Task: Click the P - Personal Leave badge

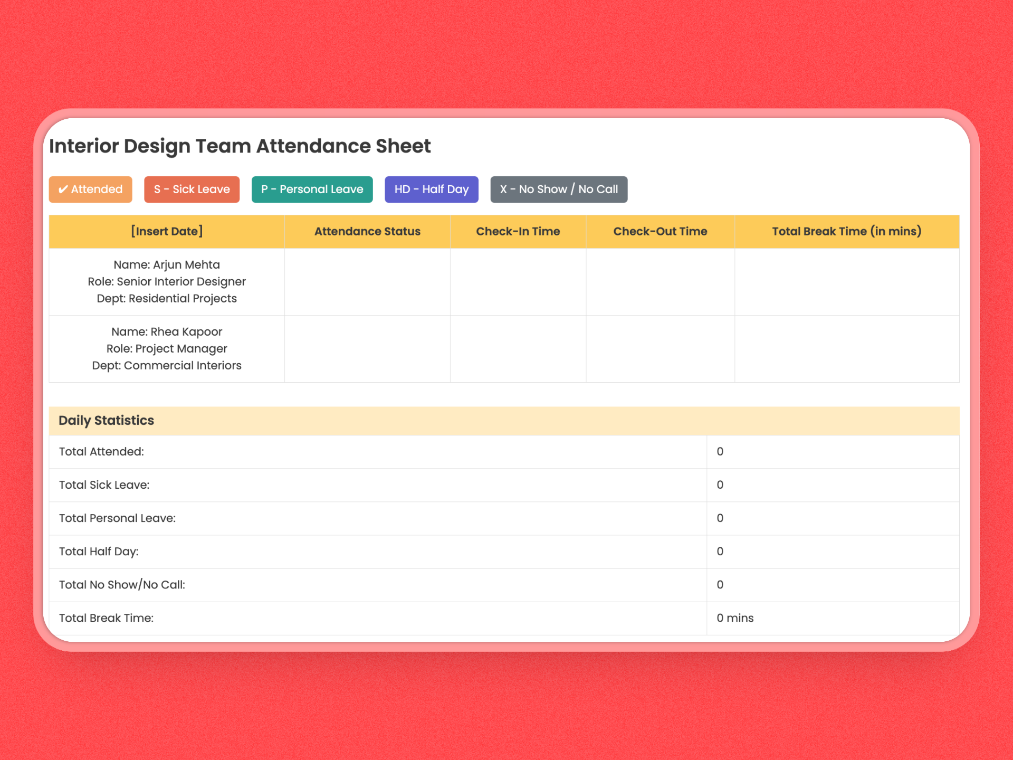Action: click(x=312, y=189)
